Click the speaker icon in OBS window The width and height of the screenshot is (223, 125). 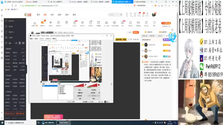[x=99, y=85]
